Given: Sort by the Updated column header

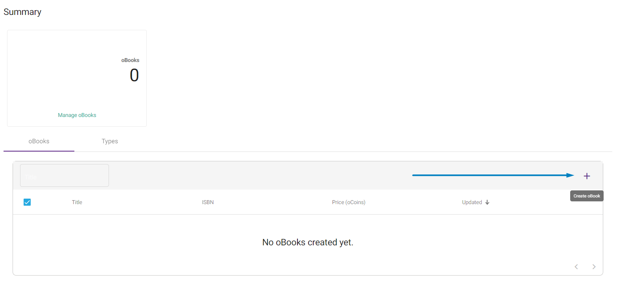Looking at the screenshot, I should tap(472, 202).
